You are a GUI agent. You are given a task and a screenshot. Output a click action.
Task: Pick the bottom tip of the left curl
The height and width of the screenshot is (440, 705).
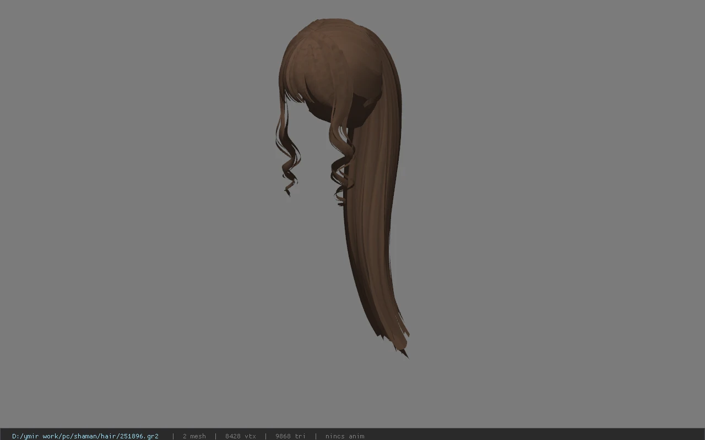288,192
